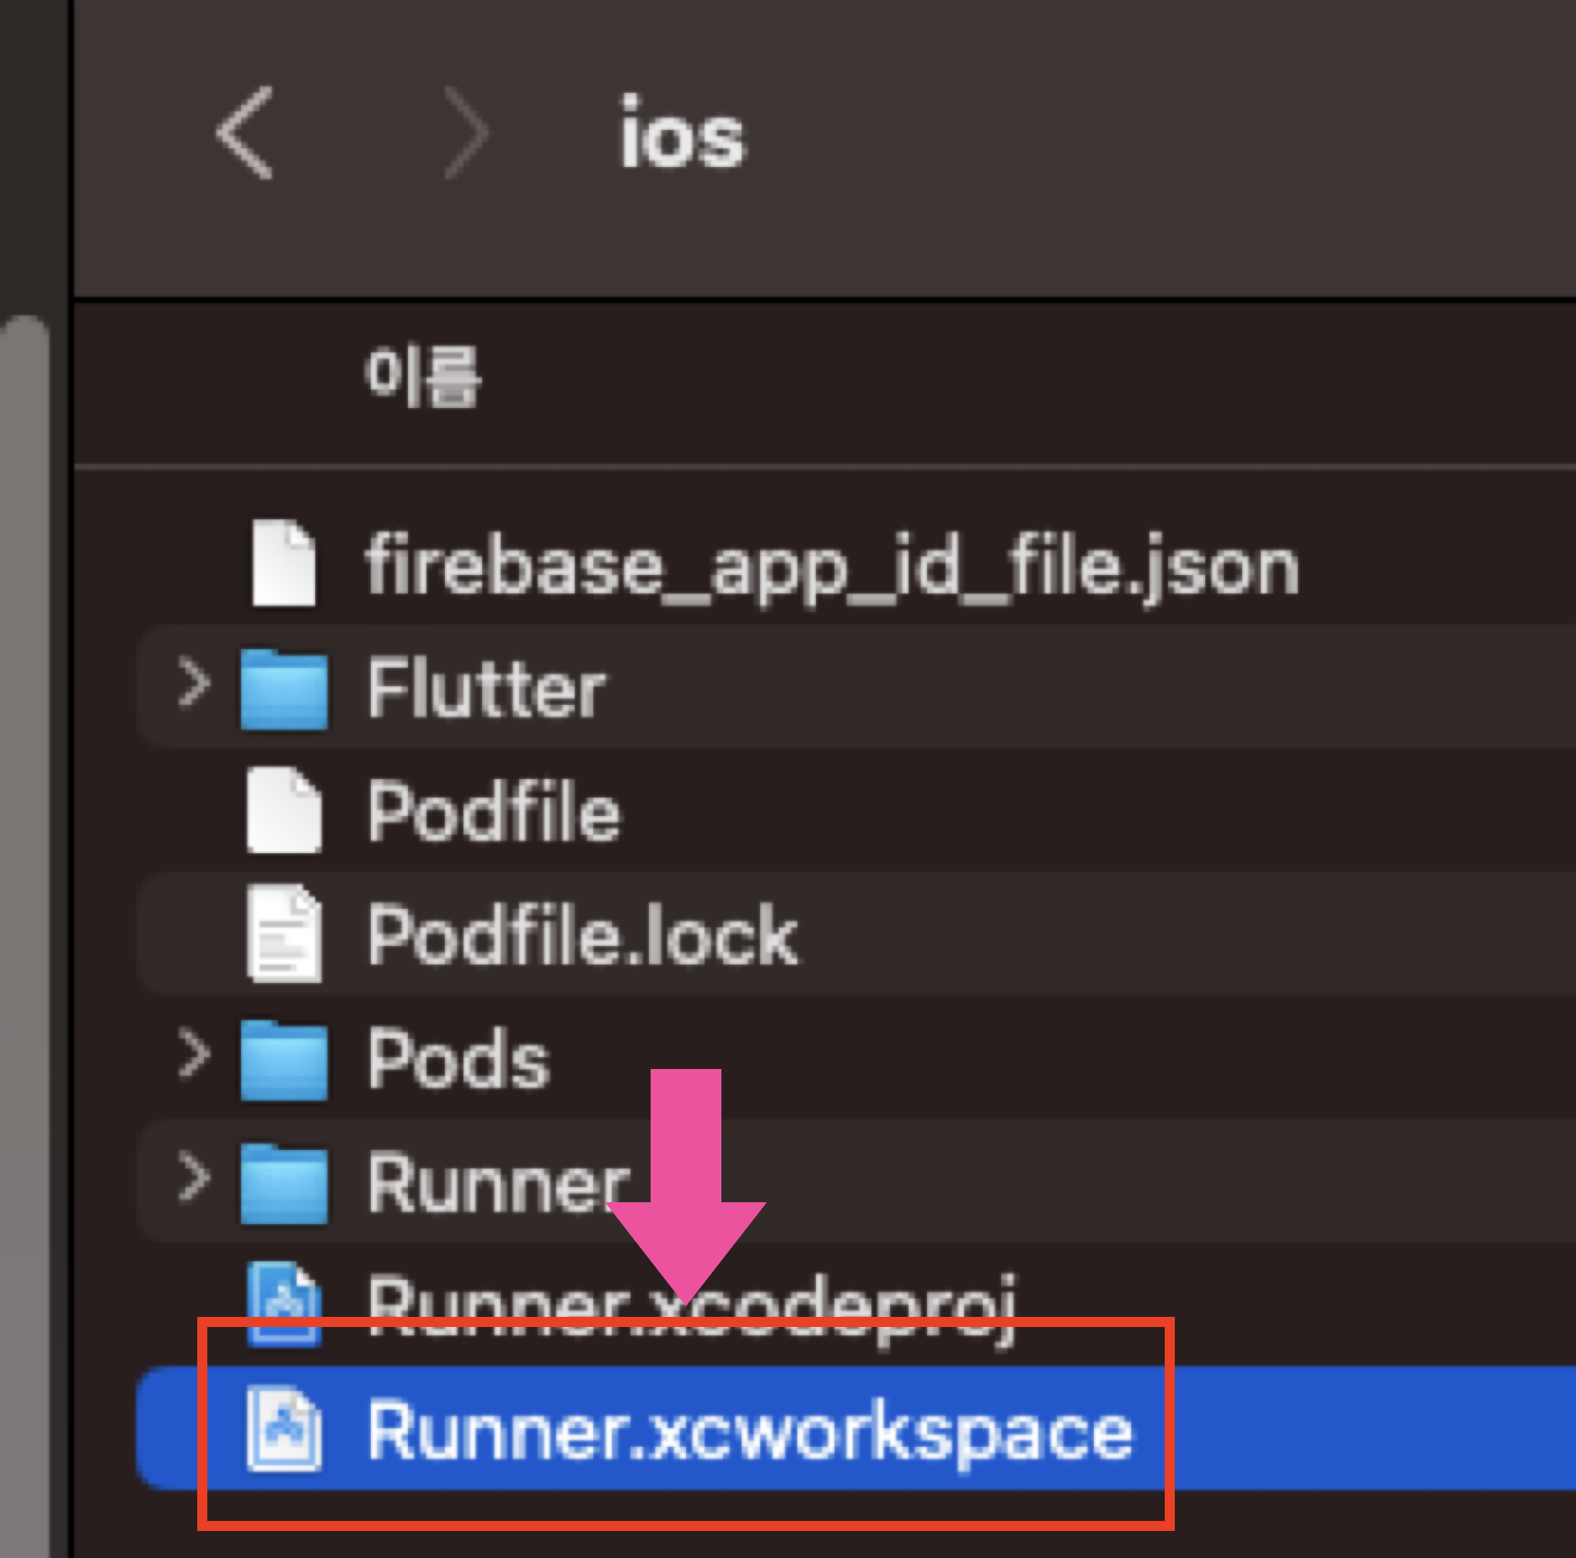Viewport: 1576px width, 1558px height.
Task: Select the Flutter folder name
Action: pyautogui.click(x=486, y=689)
